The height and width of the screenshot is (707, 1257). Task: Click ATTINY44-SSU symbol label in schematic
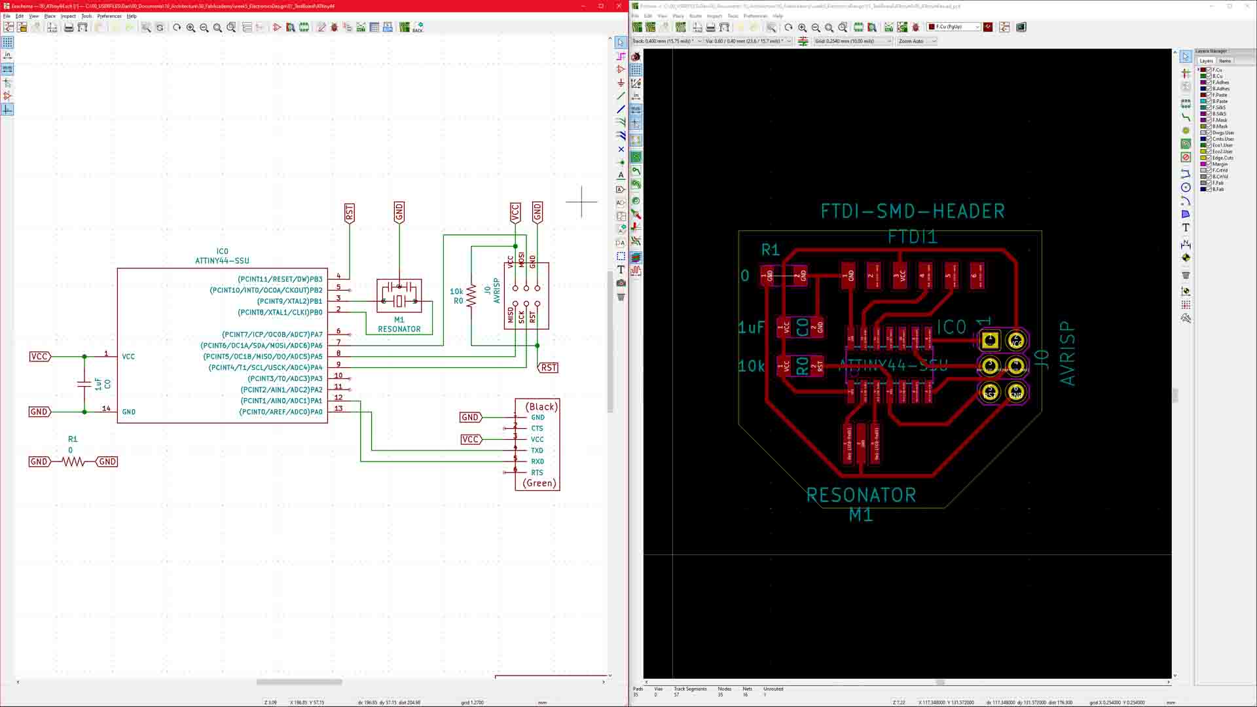(222, 261)
